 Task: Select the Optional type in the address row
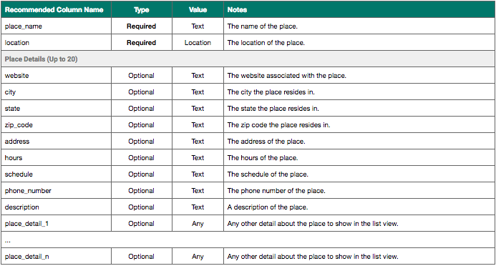pyautogui.click(x=142, y=141)
